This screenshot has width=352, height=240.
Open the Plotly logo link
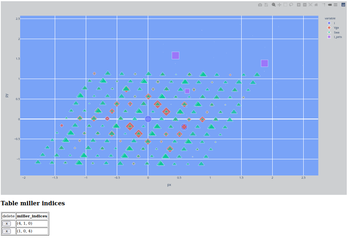(343, 5)
